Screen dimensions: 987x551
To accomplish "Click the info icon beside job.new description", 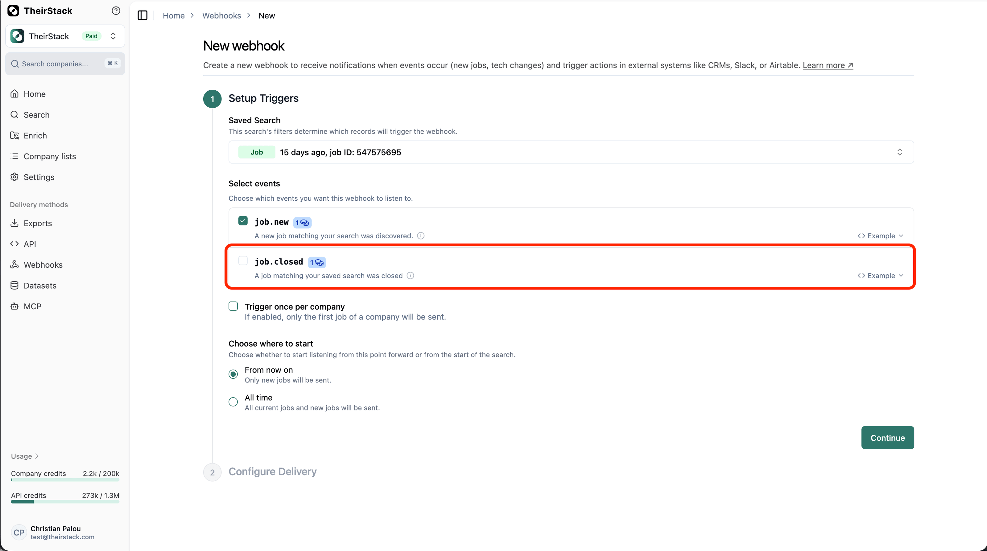I will [x=421, y=236].
